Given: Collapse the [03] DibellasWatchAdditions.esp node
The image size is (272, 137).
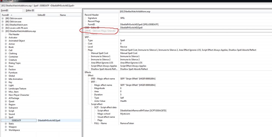Looking at the screenshot, I should click(x=3, y=31).
